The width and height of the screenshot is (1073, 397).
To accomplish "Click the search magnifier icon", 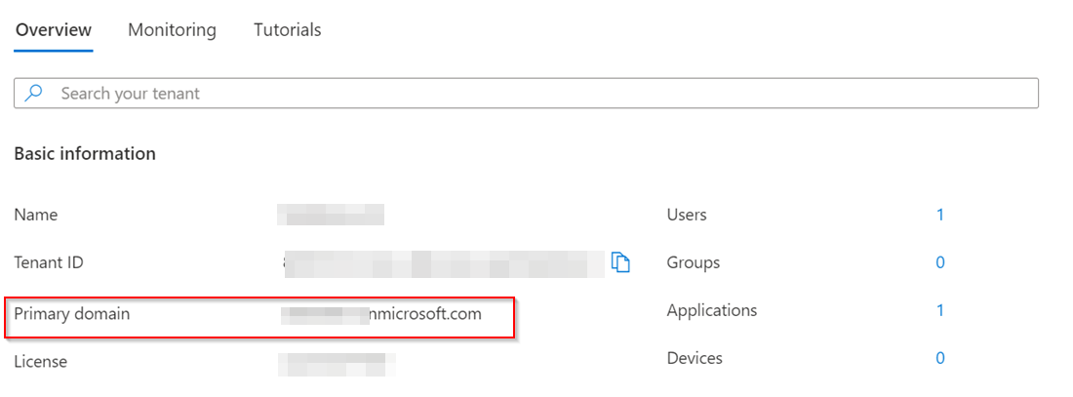I will click(34, 93).
